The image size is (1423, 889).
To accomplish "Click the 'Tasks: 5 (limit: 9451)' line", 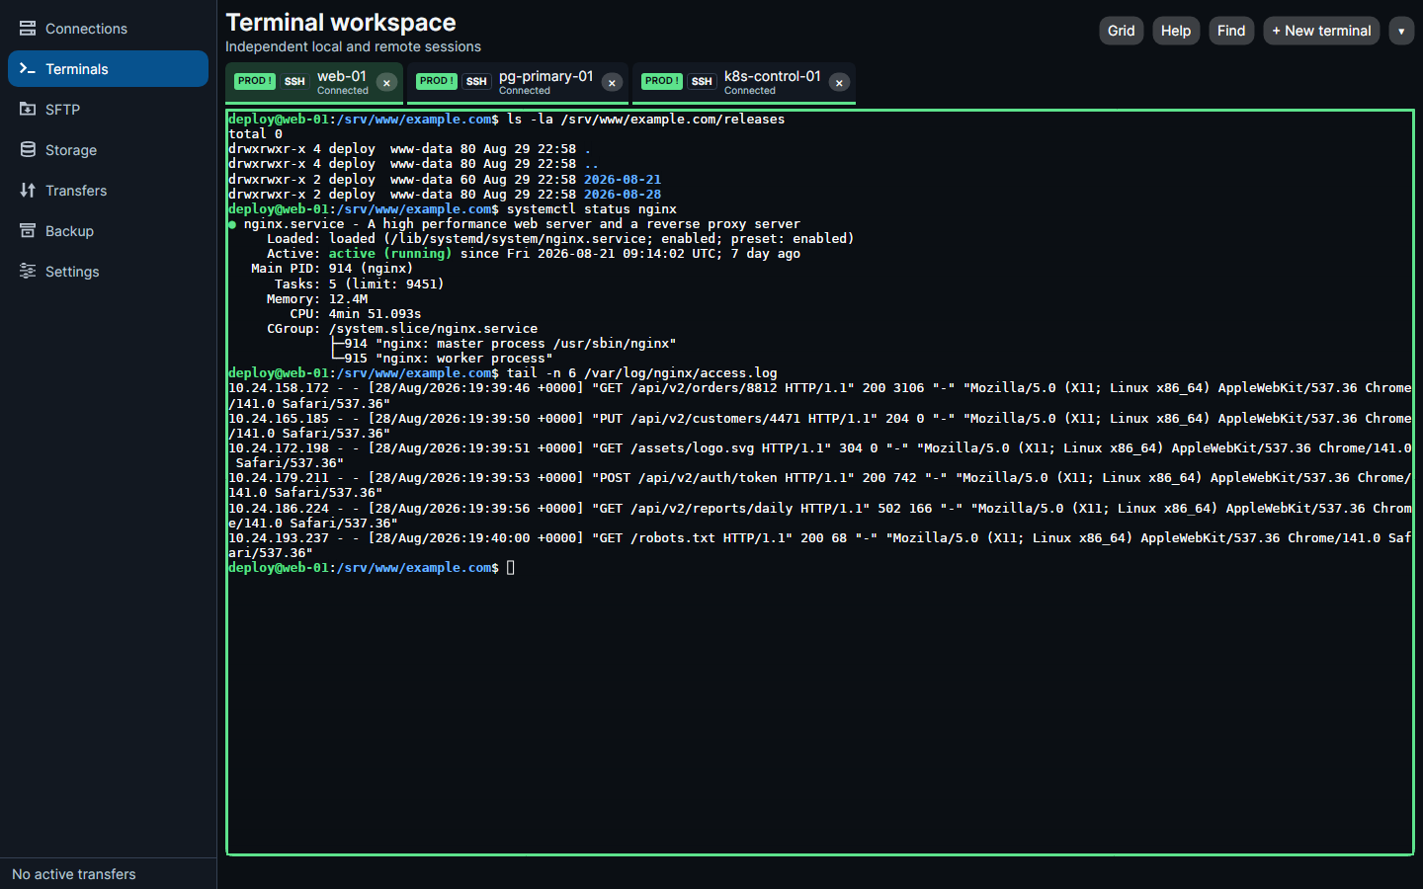I will coord(360,284).
